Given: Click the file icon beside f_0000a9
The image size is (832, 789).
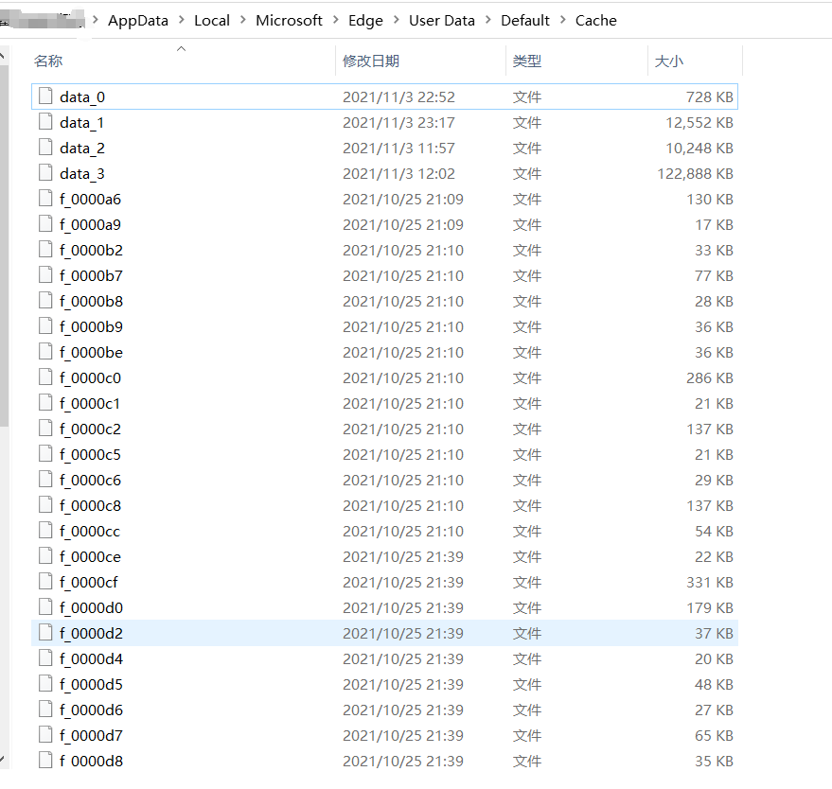Looking at the screenshot, I should tap(45, 224).
